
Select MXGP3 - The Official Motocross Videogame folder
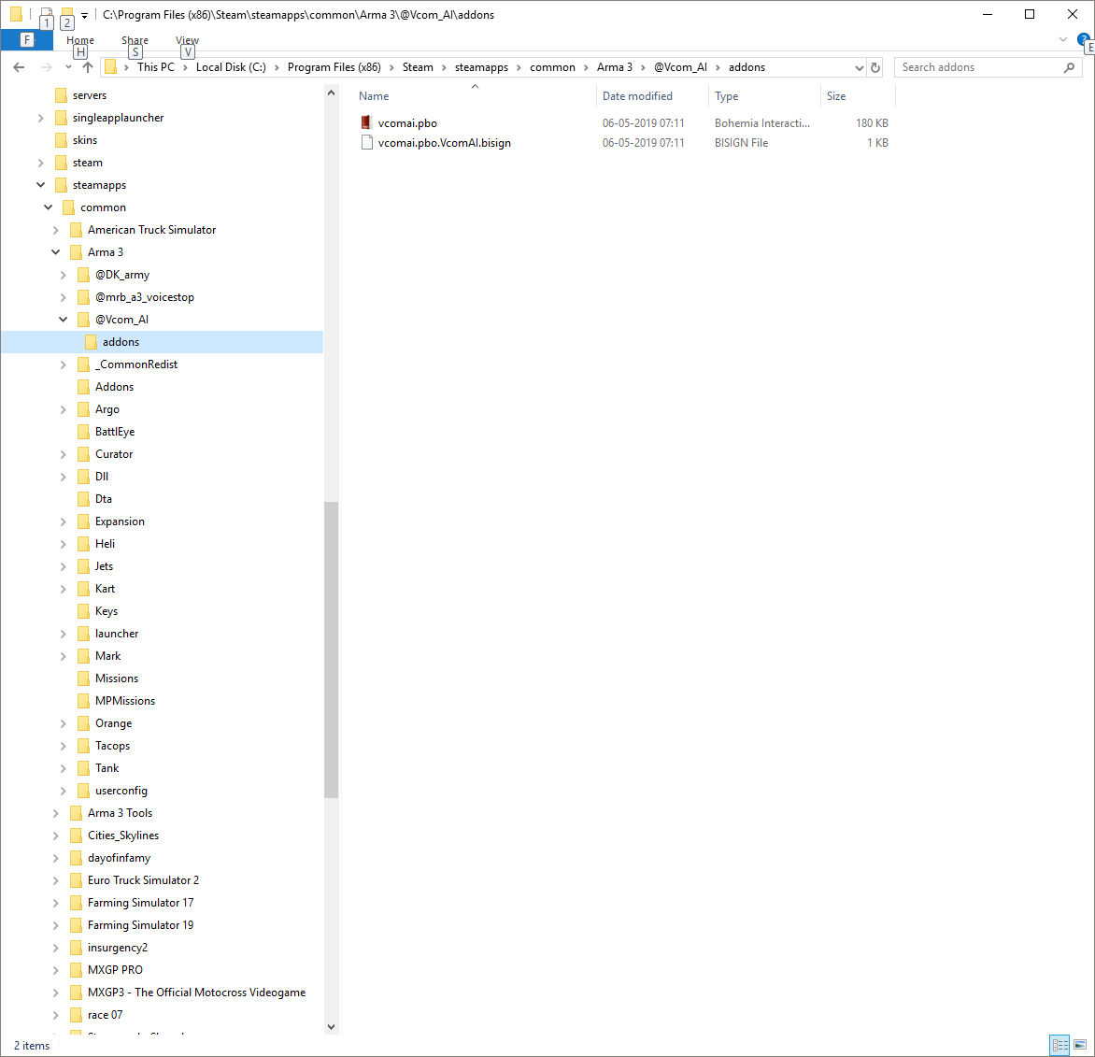click(196, 993)
